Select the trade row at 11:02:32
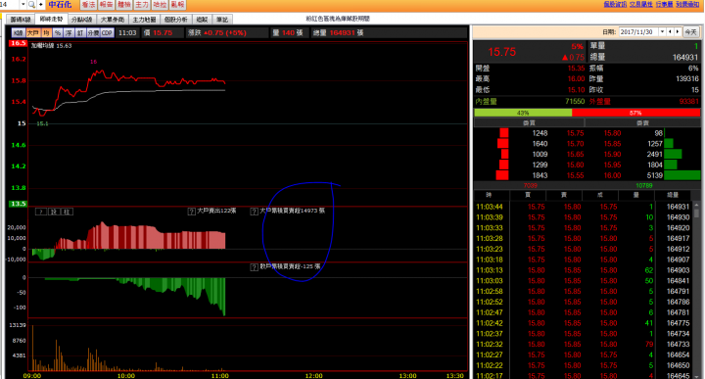Screen dimensions: 705x379 pos(583,345)
